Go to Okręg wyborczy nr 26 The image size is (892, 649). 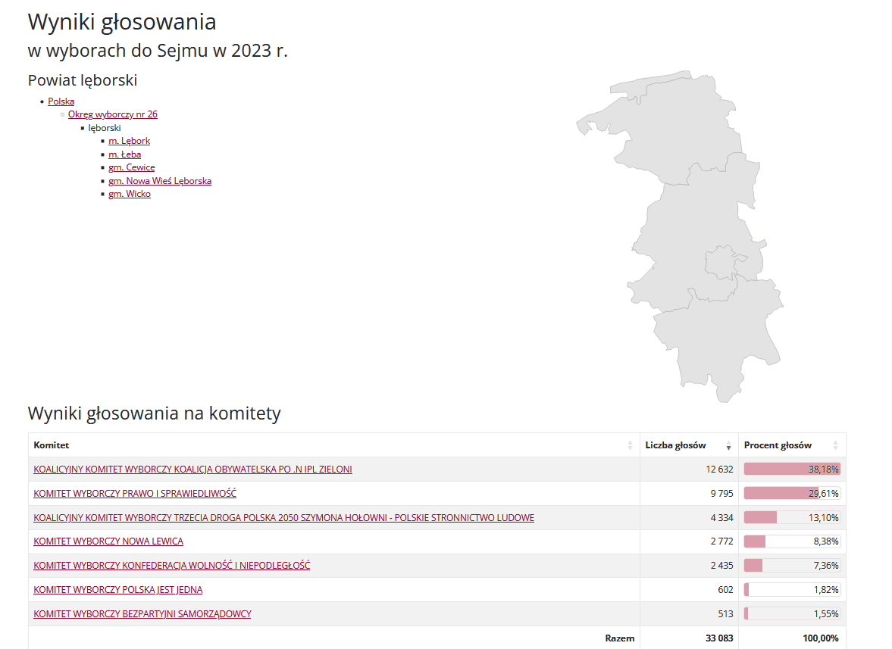(x=112, y=114)
